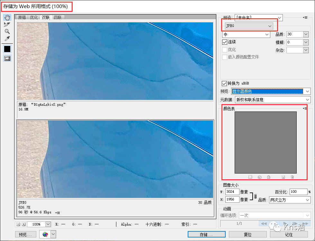This screenshot has width=315, height=241.
Task: Uncheck the 连续 progressive option
Action: (x=224, y=42)
